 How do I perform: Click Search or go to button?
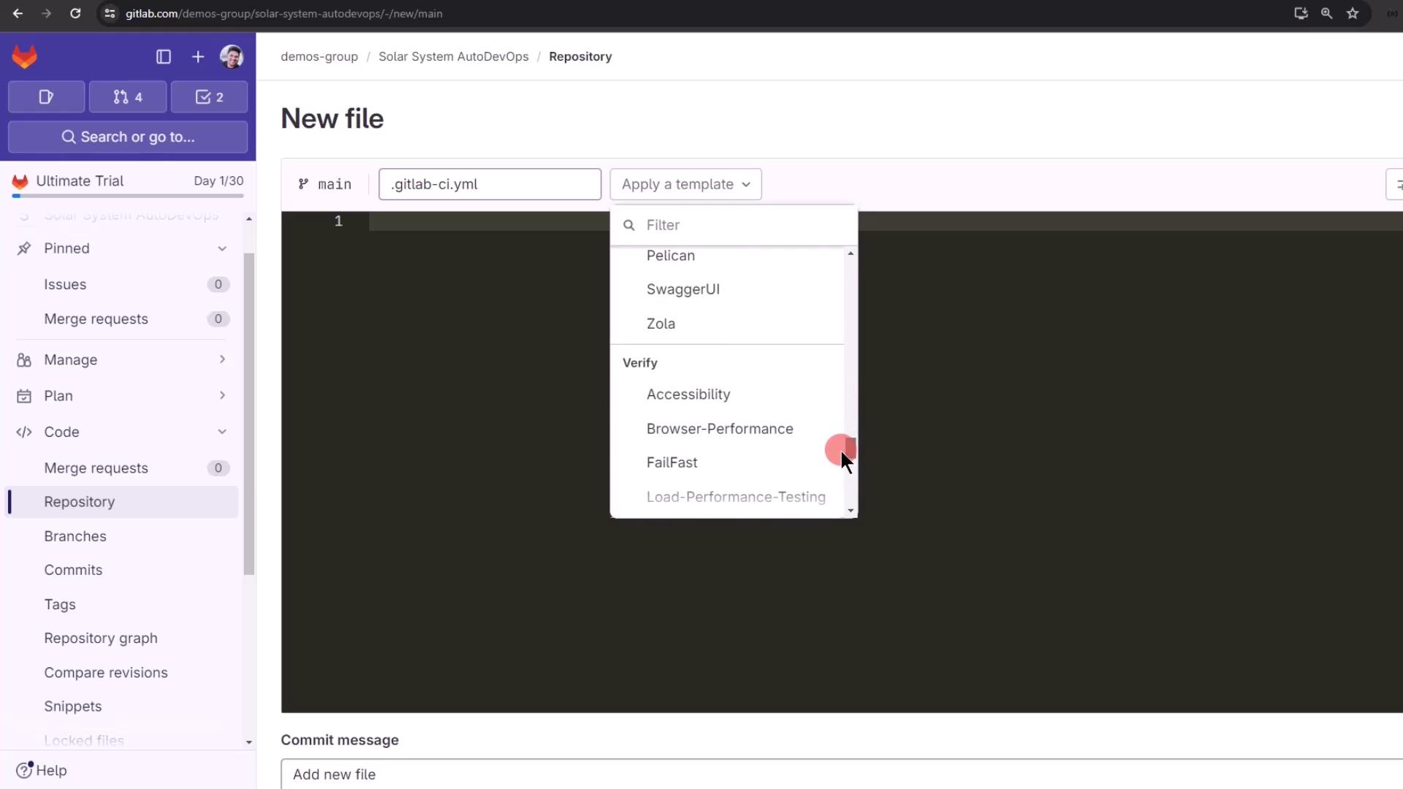coord(128,137)
